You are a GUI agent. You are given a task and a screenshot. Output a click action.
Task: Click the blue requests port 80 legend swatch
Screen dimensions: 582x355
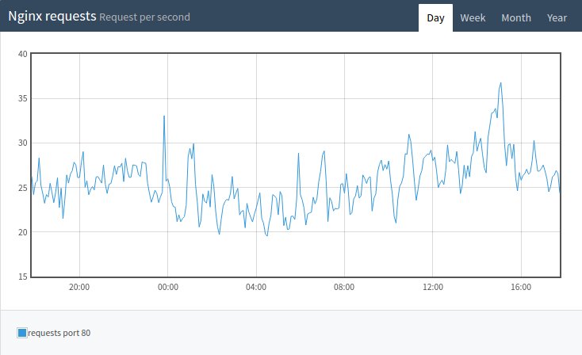tap(22, 333)
